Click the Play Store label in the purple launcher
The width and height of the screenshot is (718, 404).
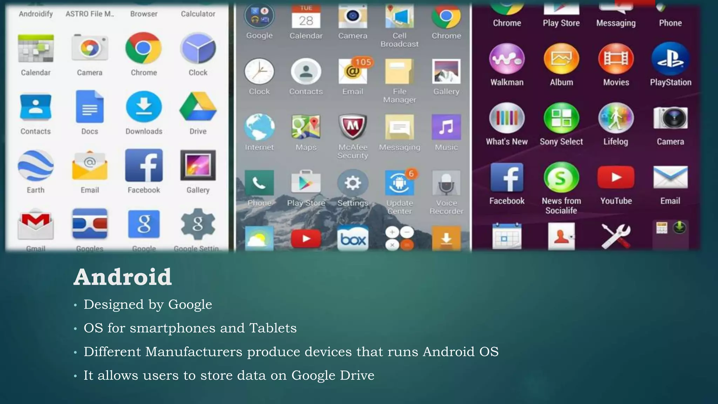coord(561,23)
